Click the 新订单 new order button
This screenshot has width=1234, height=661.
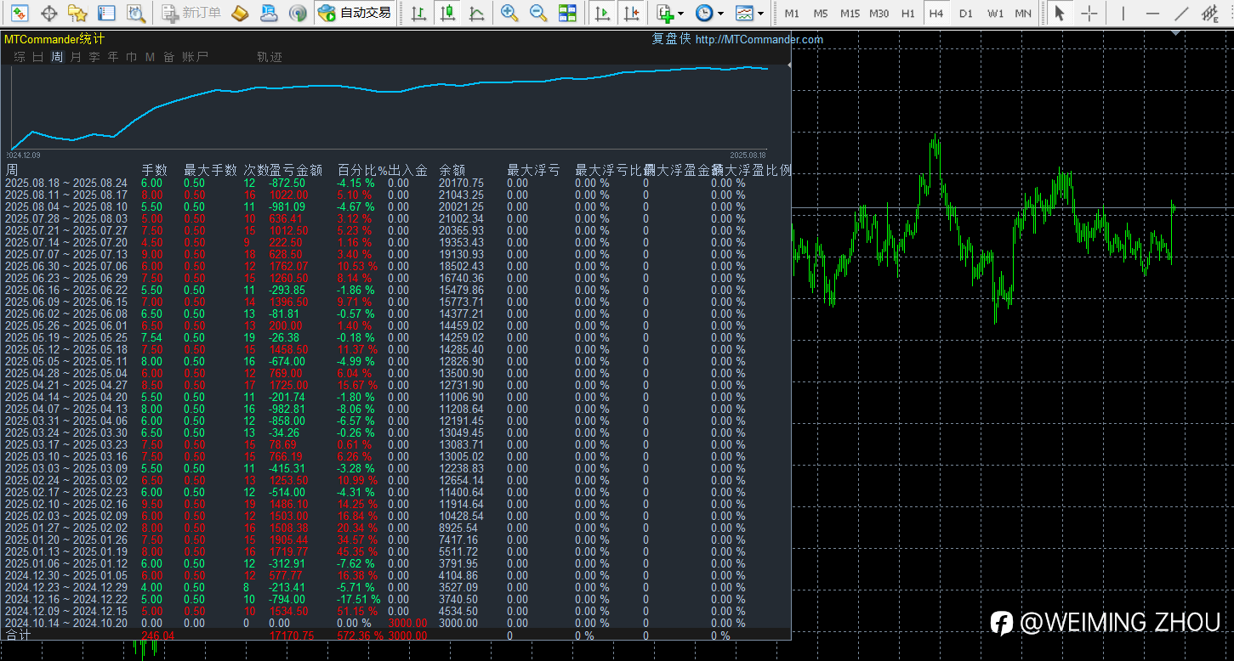(191, 13)
